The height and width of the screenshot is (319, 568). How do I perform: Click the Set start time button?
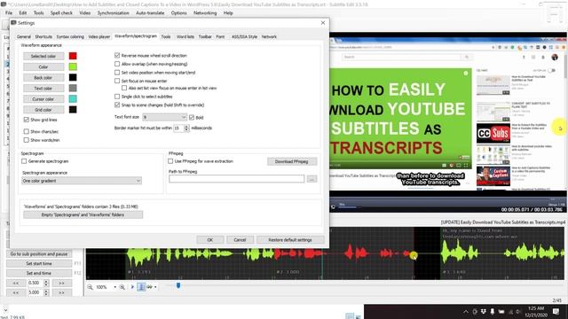[39, 264]
